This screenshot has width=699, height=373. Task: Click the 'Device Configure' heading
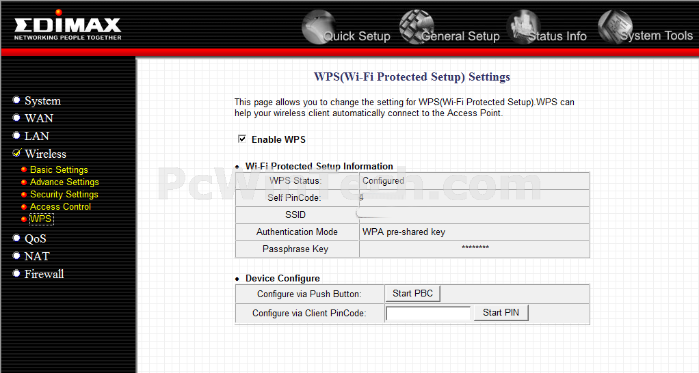tap(282, 278)
